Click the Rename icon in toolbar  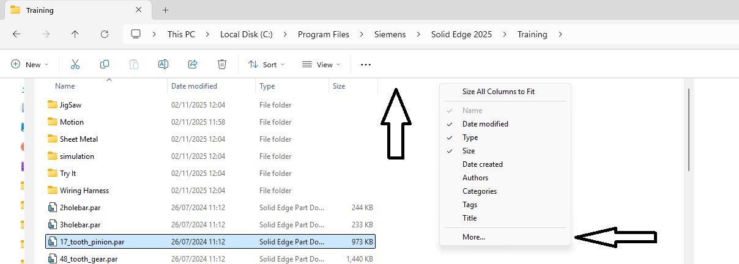pyautogui.click(x=163, y=64)
